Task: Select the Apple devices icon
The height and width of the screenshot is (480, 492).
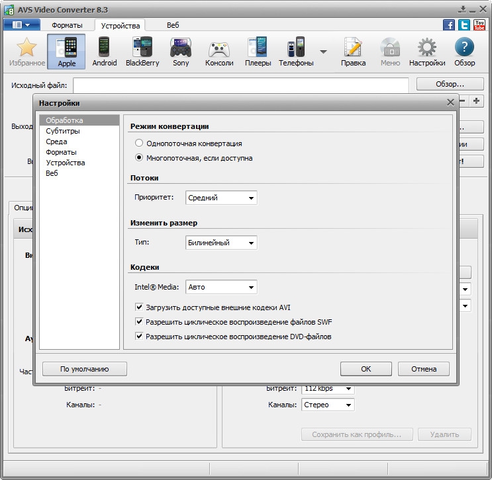Action: 66,51
